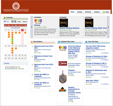The height and width of the screenshot is (106, 113).
Task: Open Hispanic Organization to Promote Education Events
Action: pyautogui.click(x=74, y=90)
